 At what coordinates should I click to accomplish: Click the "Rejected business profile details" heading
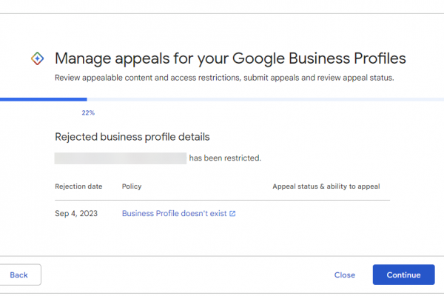(132, 137)
